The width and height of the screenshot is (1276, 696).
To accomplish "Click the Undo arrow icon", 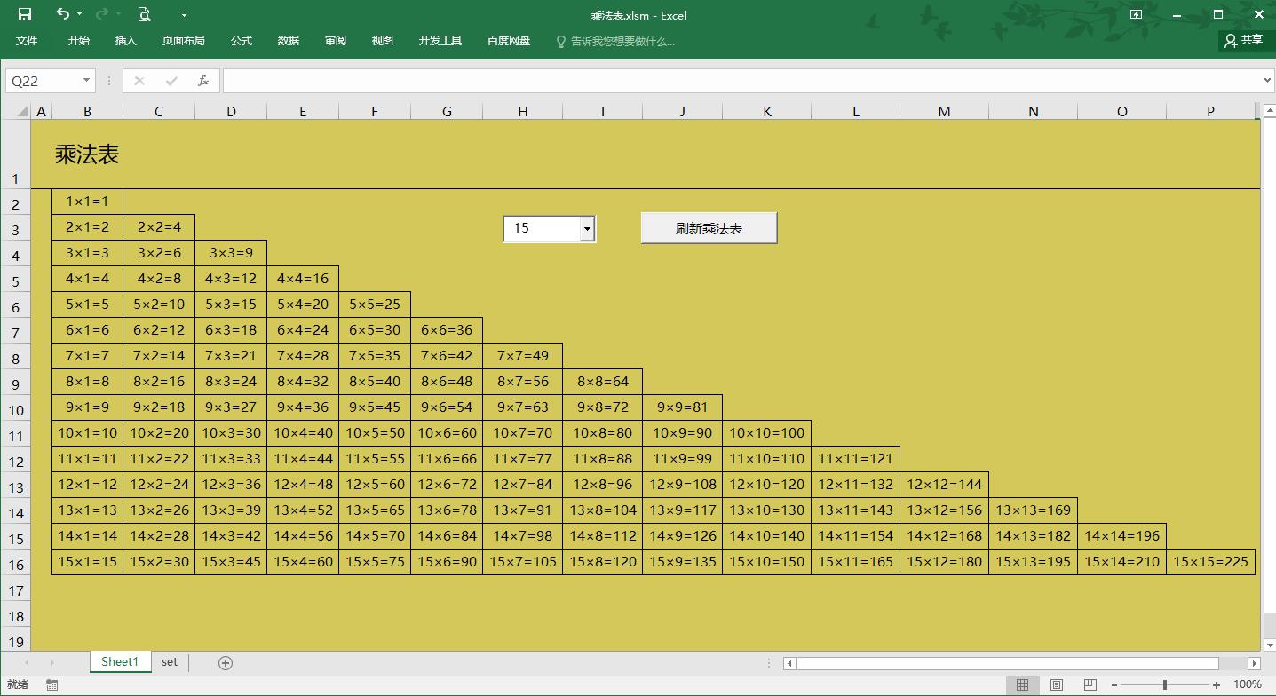I will point(62,14).
